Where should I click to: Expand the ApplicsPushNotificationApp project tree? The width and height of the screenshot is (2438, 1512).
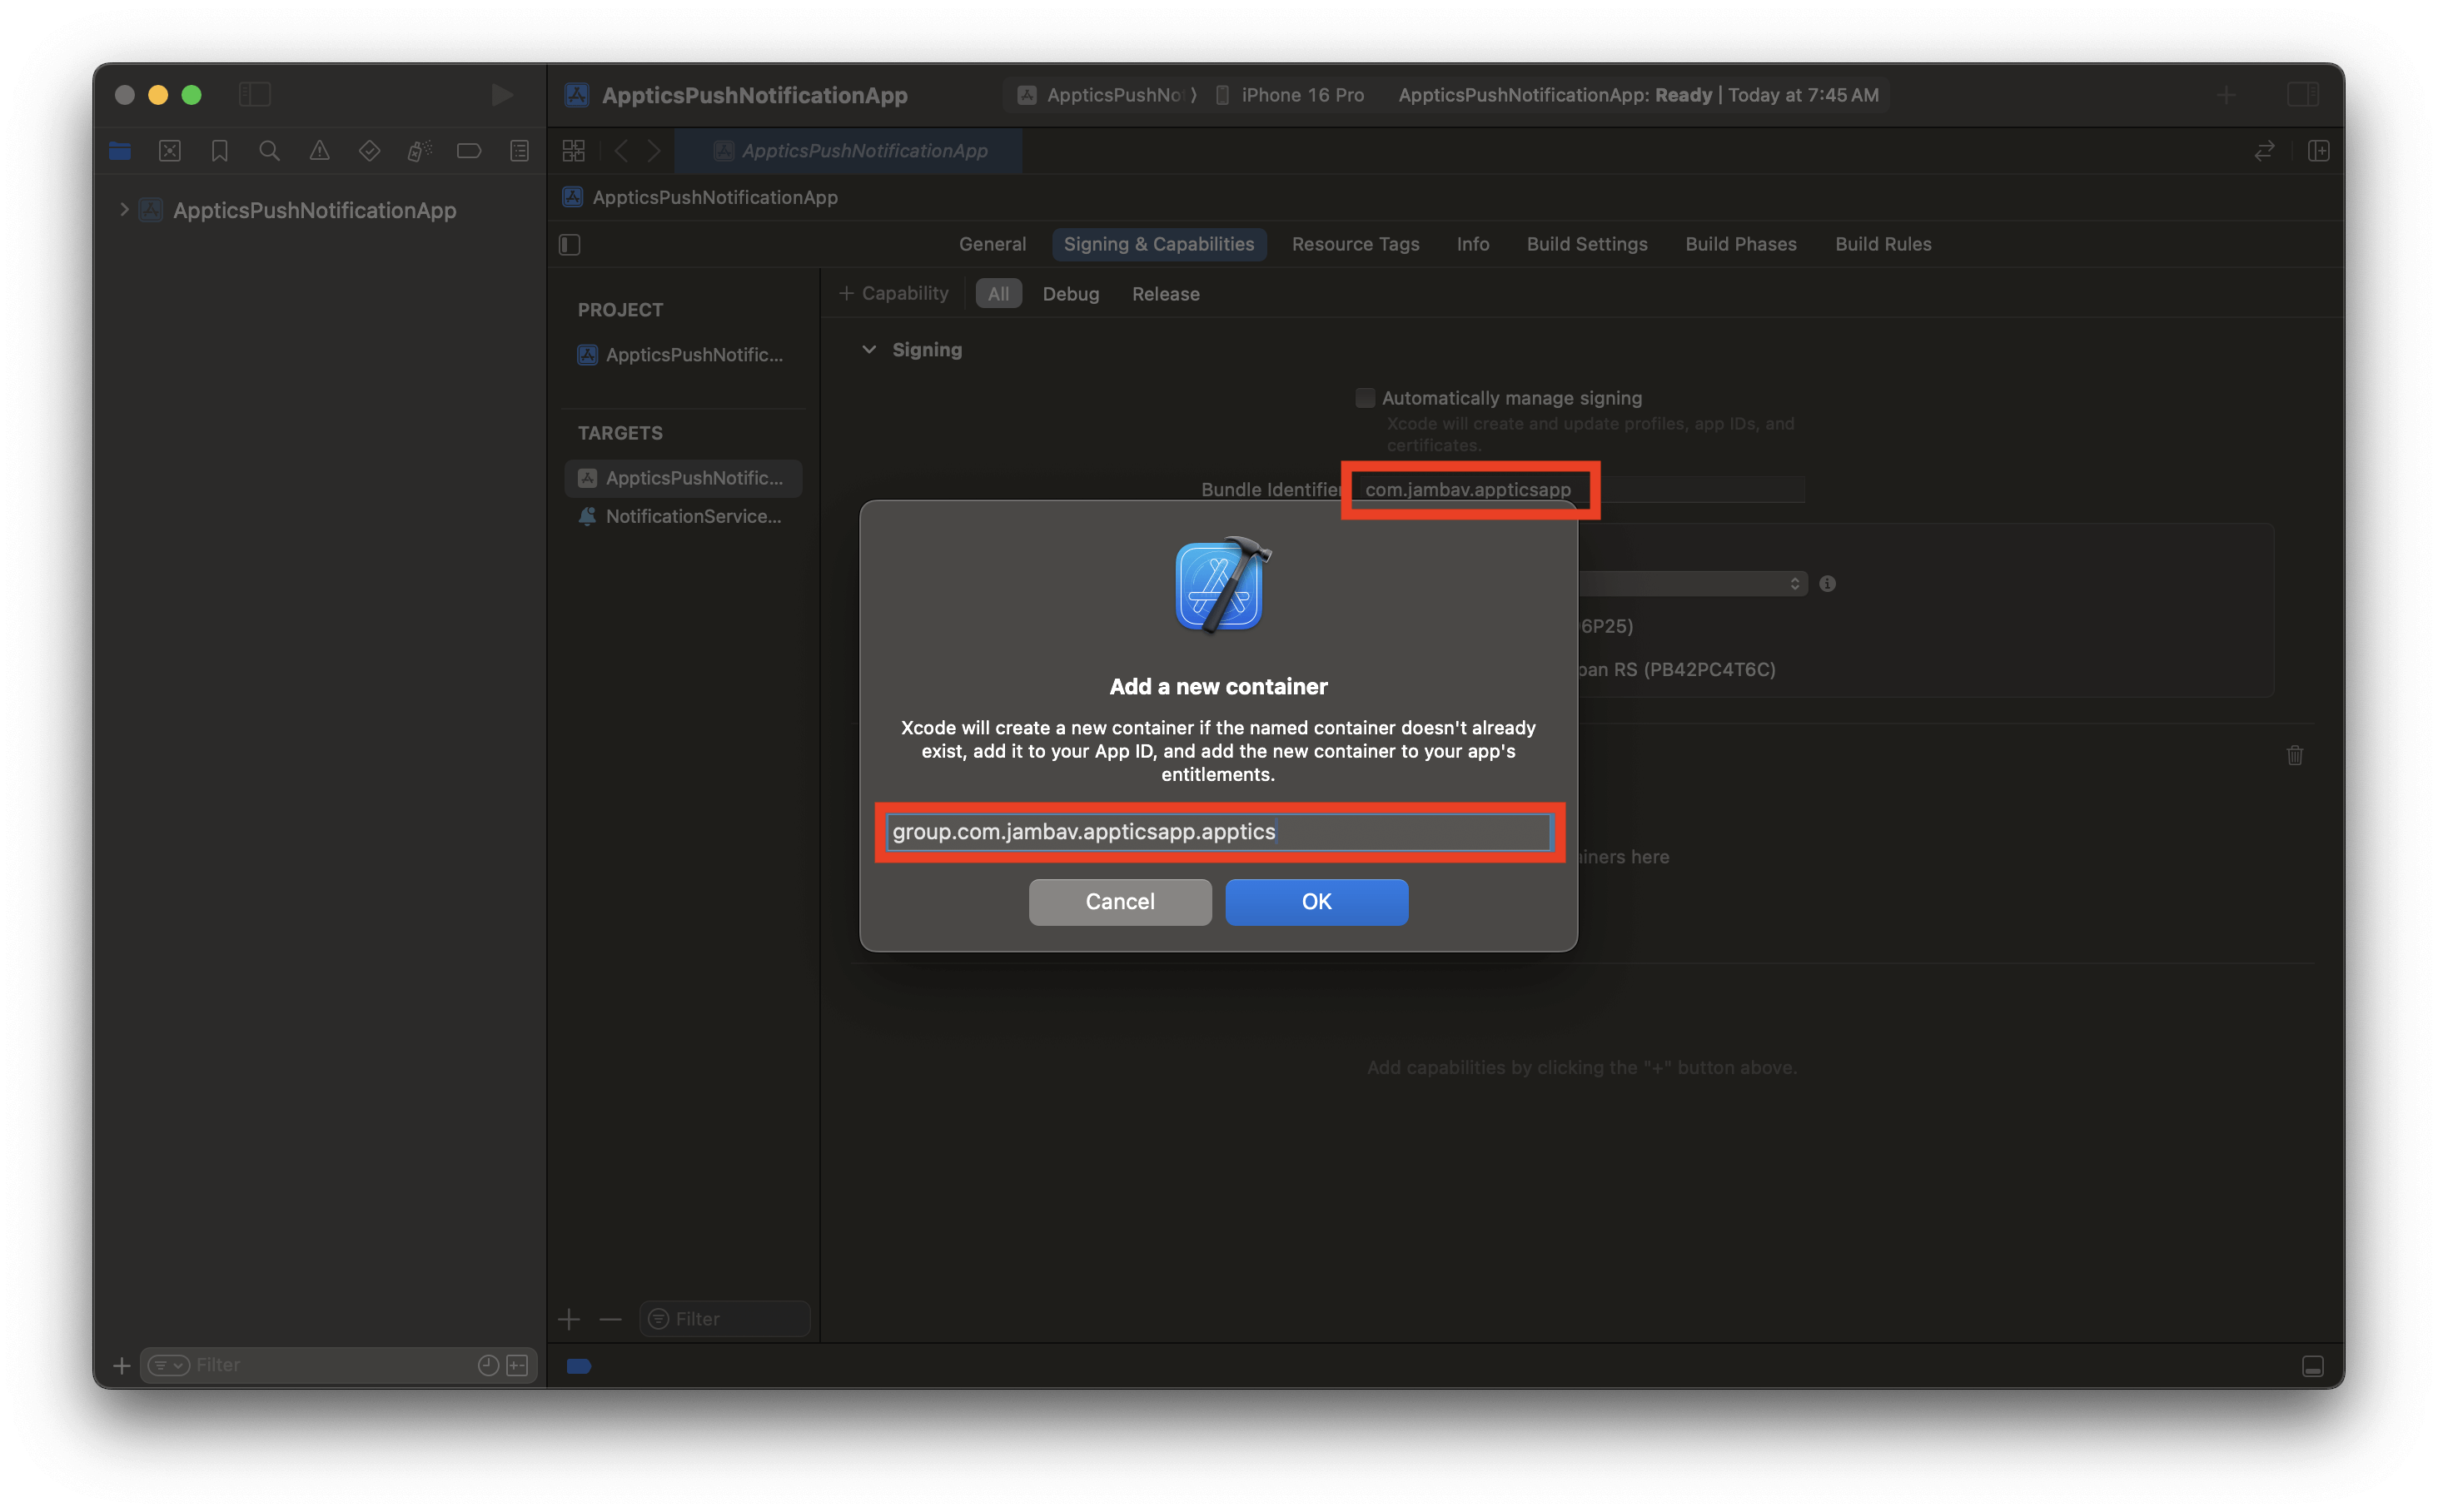(x=124, y=210)
